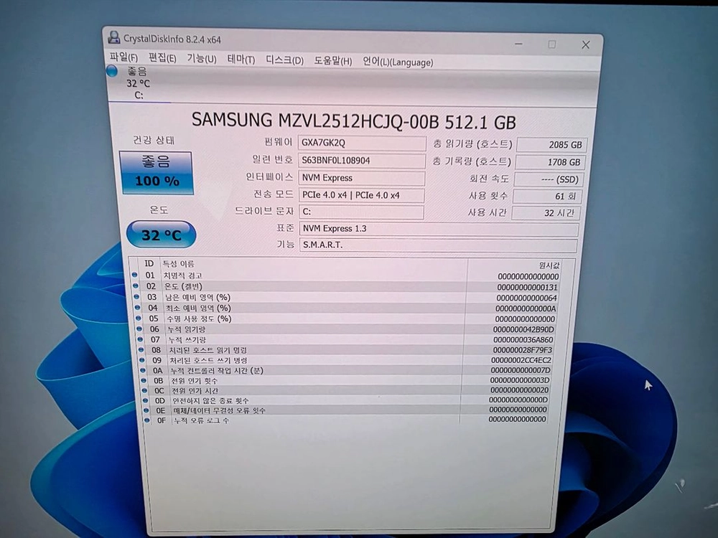This screenshot has height=538, width=718.
Task: Click the 원시값 column header
Action: 549,265
